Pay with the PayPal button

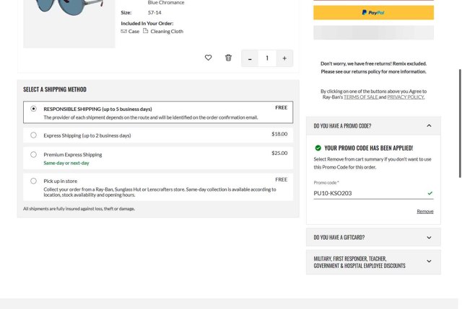coord(373,13)
